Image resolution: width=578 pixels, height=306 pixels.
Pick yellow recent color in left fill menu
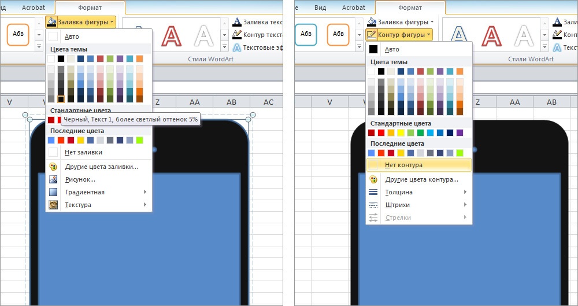80,140
